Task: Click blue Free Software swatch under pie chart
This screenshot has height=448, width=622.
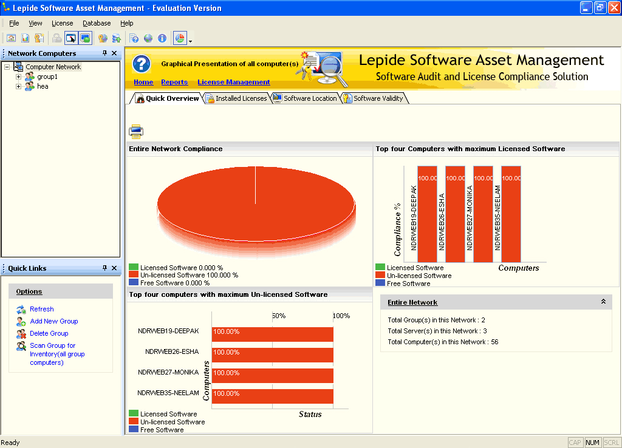Action: pos(134,282)
